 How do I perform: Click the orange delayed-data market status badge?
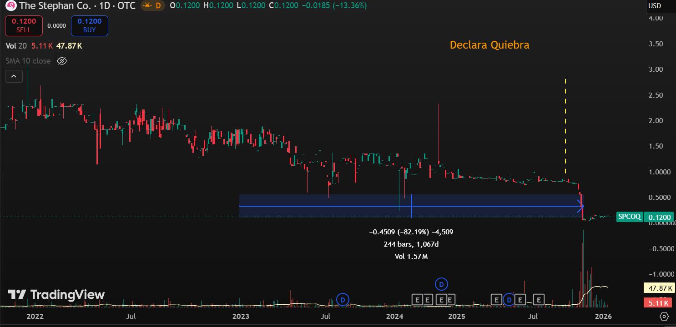point(153,5)
